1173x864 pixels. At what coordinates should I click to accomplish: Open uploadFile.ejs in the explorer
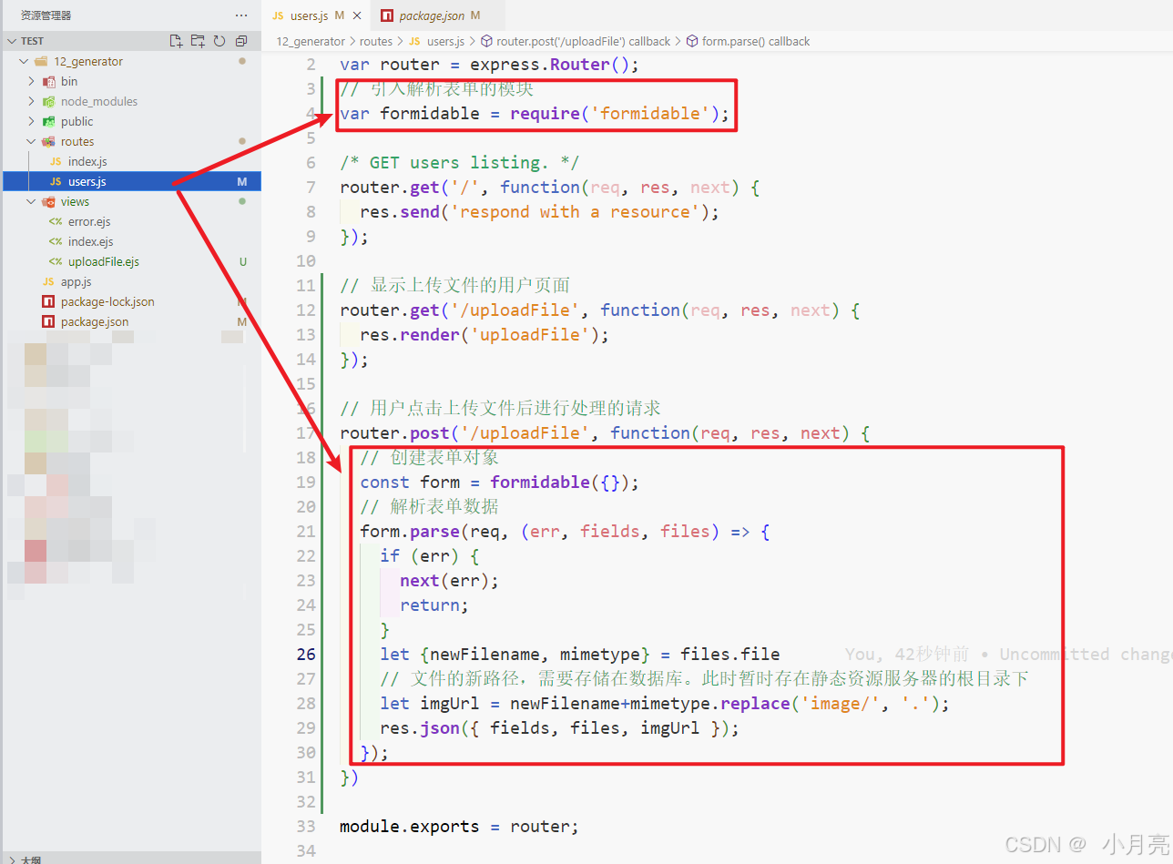click(x=104, y=261)
